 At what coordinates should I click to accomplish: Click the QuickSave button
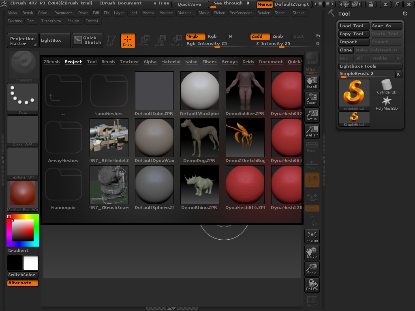click(x=190, y=4)
